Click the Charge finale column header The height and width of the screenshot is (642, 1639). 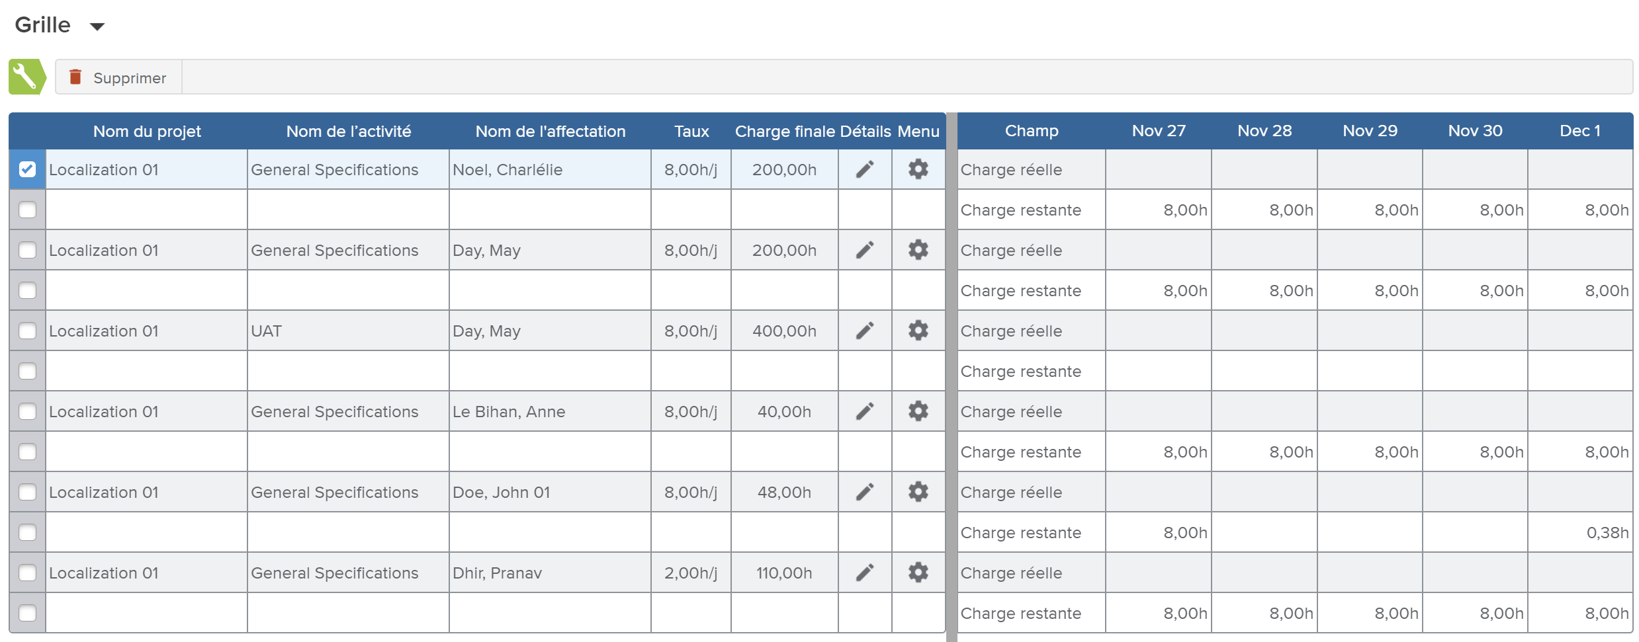click(784, 132)
